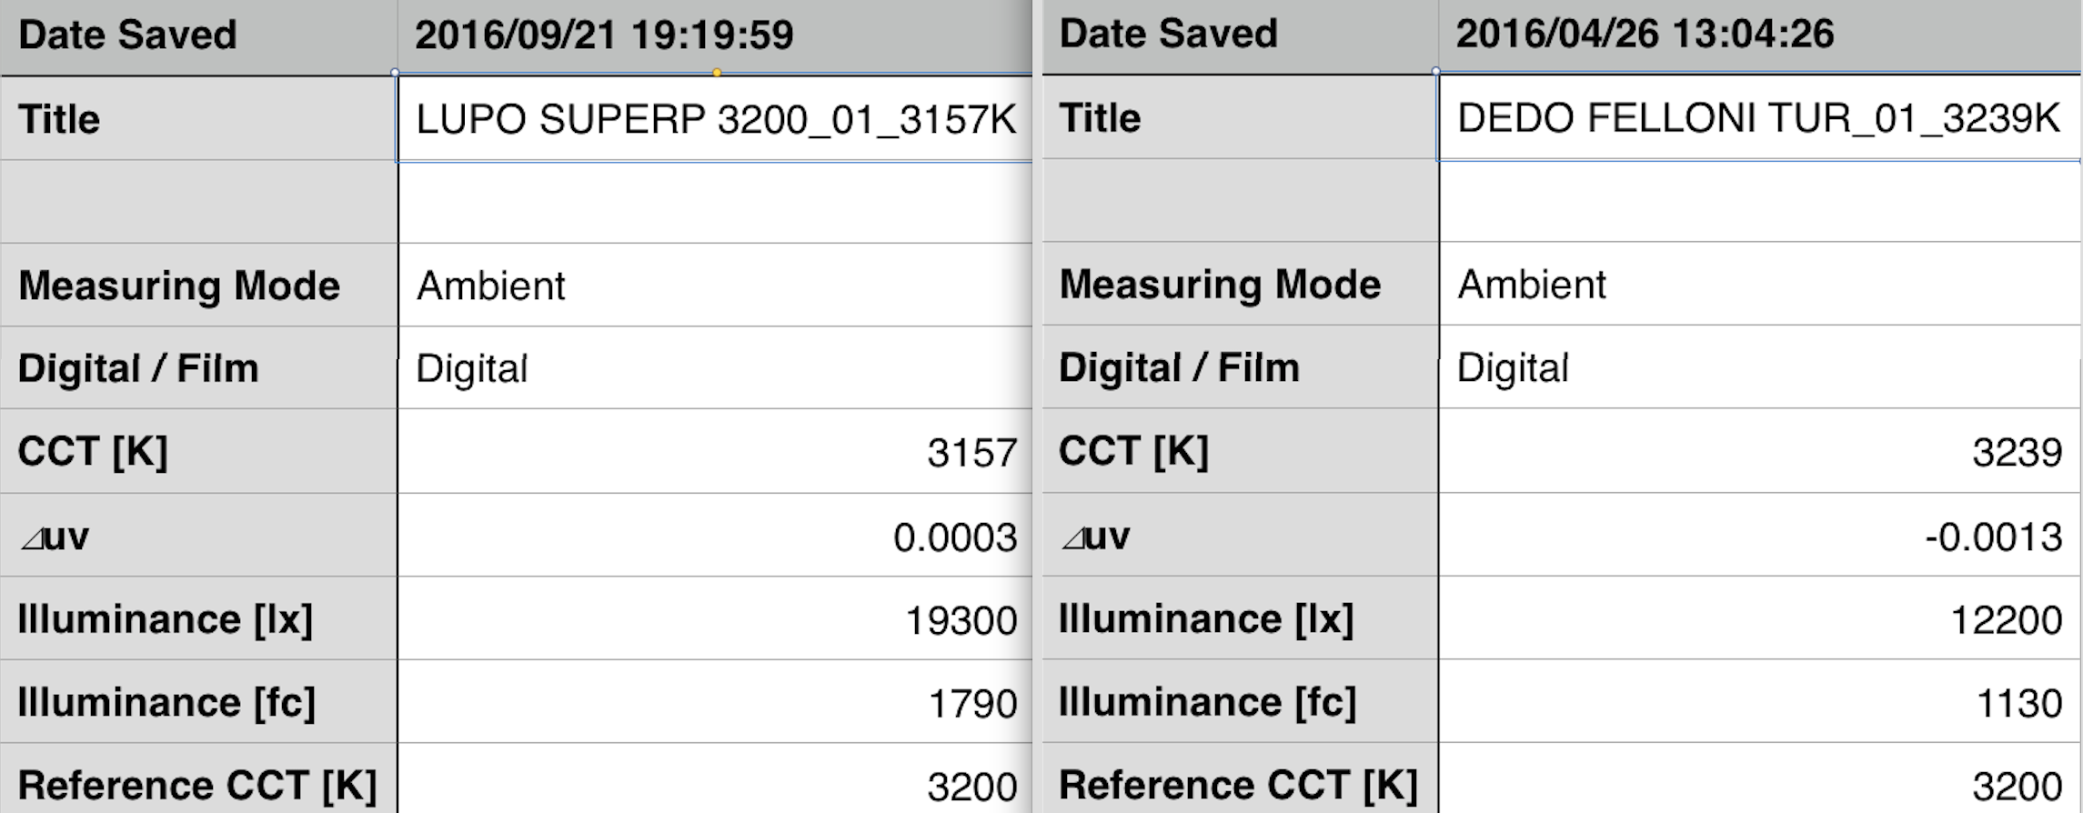Image resolution: width=2083 pixels, height=813 pixels.
Task: Select the foot-candle value 1790
Action: [x=971, y=704]
